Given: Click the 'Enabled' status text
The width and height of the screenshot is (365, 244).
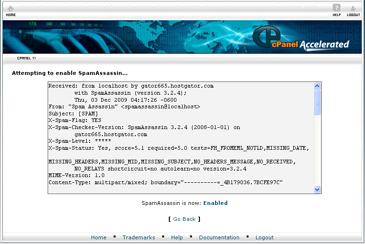Looking at the screenshot, I should 216,203.
